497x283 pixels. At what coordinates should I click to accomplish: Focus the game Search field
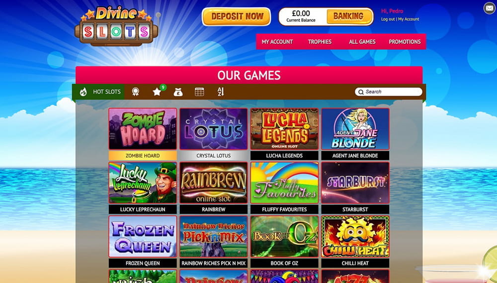(389, 92)
